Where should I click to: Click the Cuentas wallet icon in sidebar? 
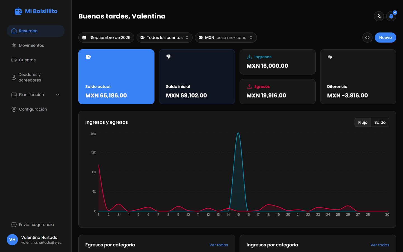pos(14,60)
